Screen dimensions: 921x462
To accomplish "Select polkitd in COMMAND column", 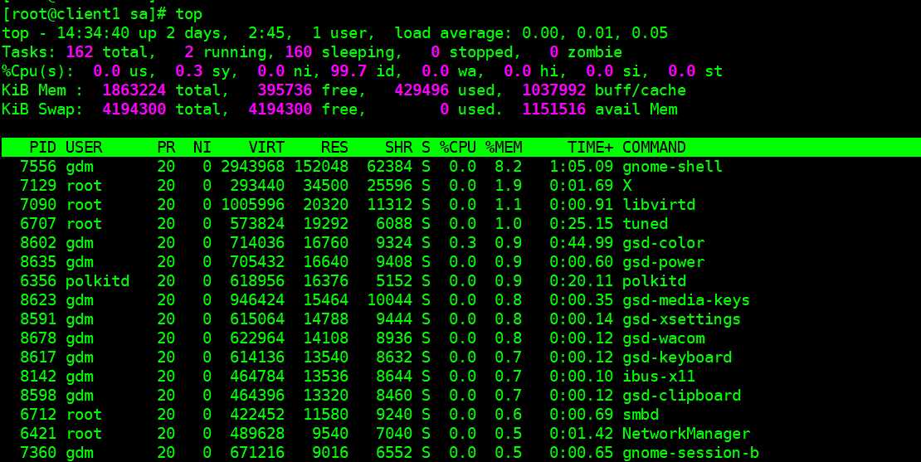I will click(654, 281).
